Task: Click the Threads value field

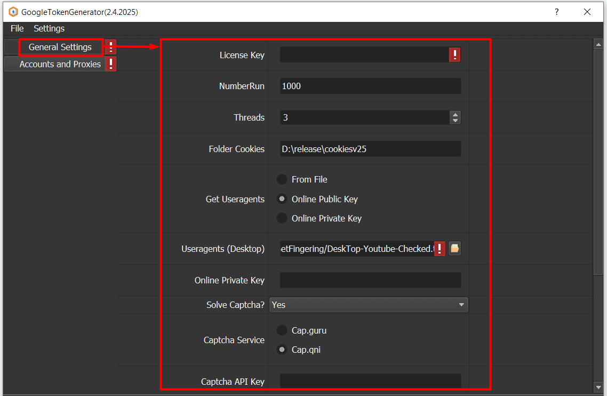Action: [365, 117]
